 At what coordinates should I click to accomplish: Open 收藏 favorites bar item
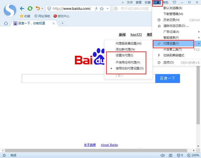tap(25, 16)
